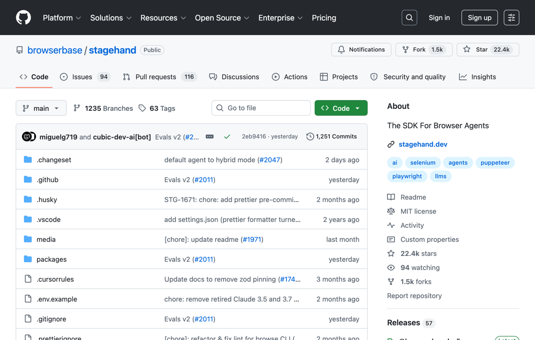Open the green Code dropdown button
This screenshot has height=340, width=535.
coord(341,108)
